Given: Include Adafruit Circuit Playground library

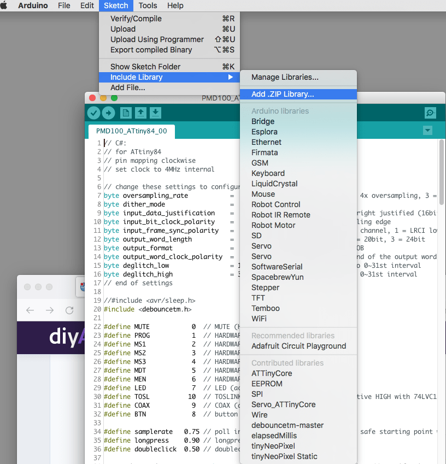Looking at the screenshot, I should [x=298, y=346].
